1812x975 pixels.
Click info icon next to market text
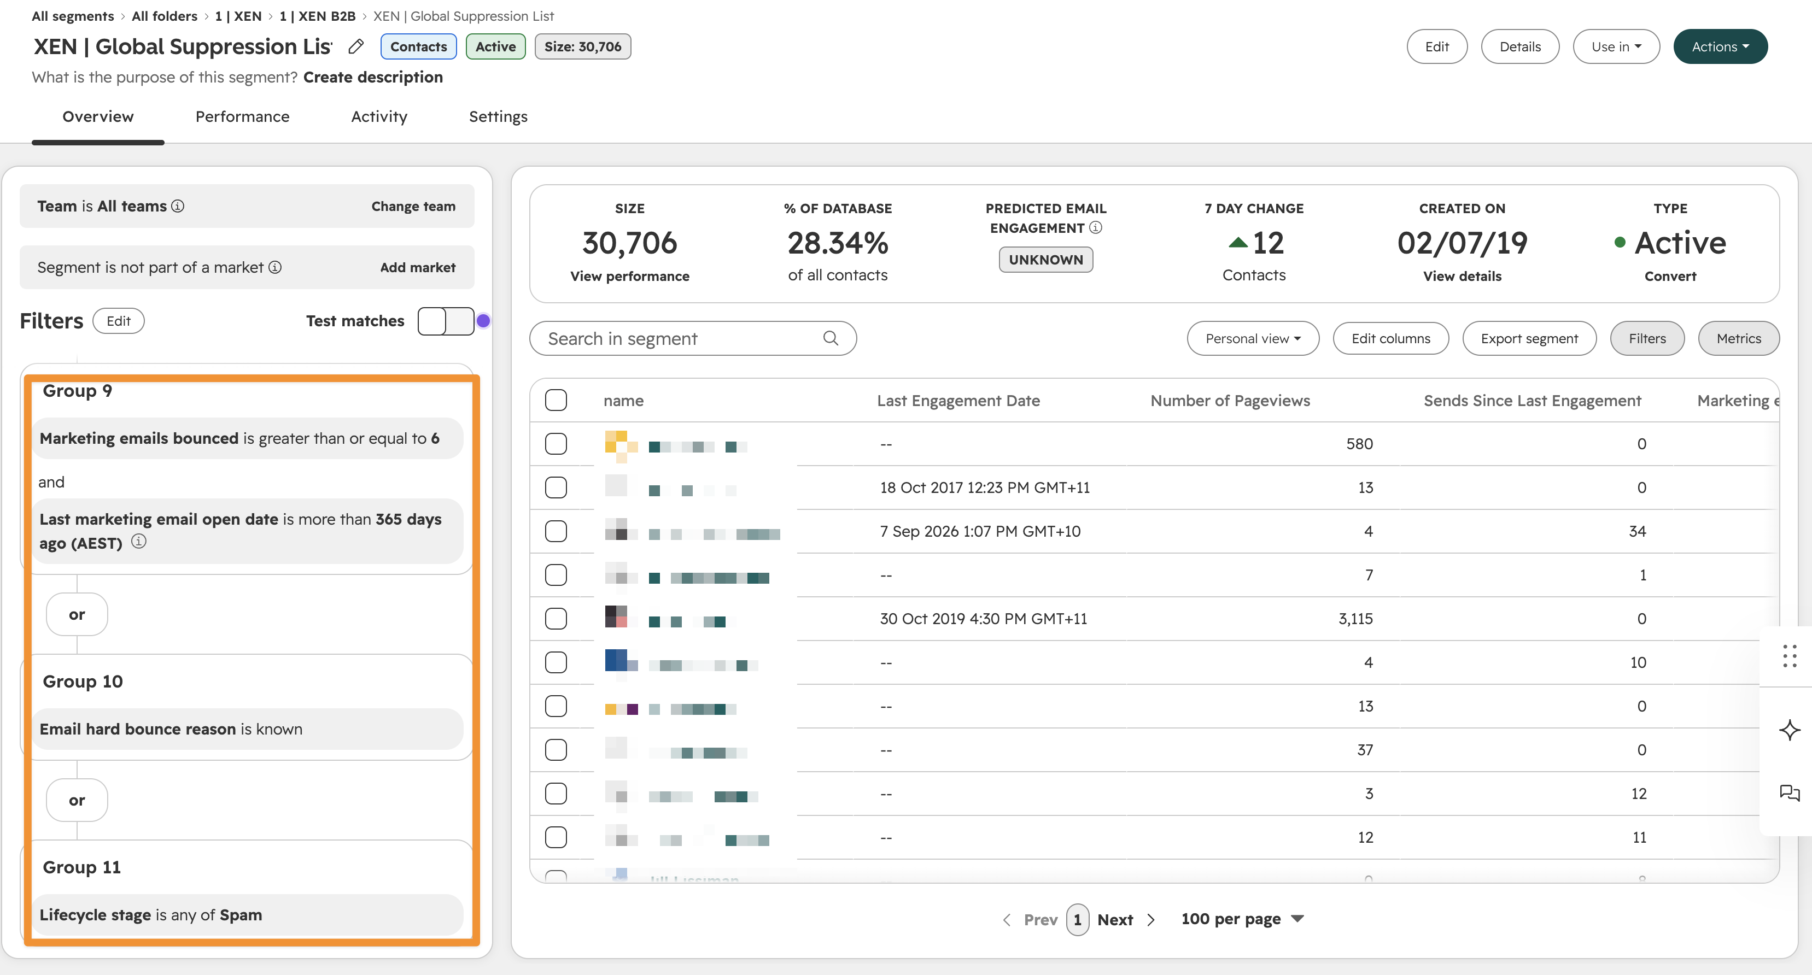pos(275,267)
